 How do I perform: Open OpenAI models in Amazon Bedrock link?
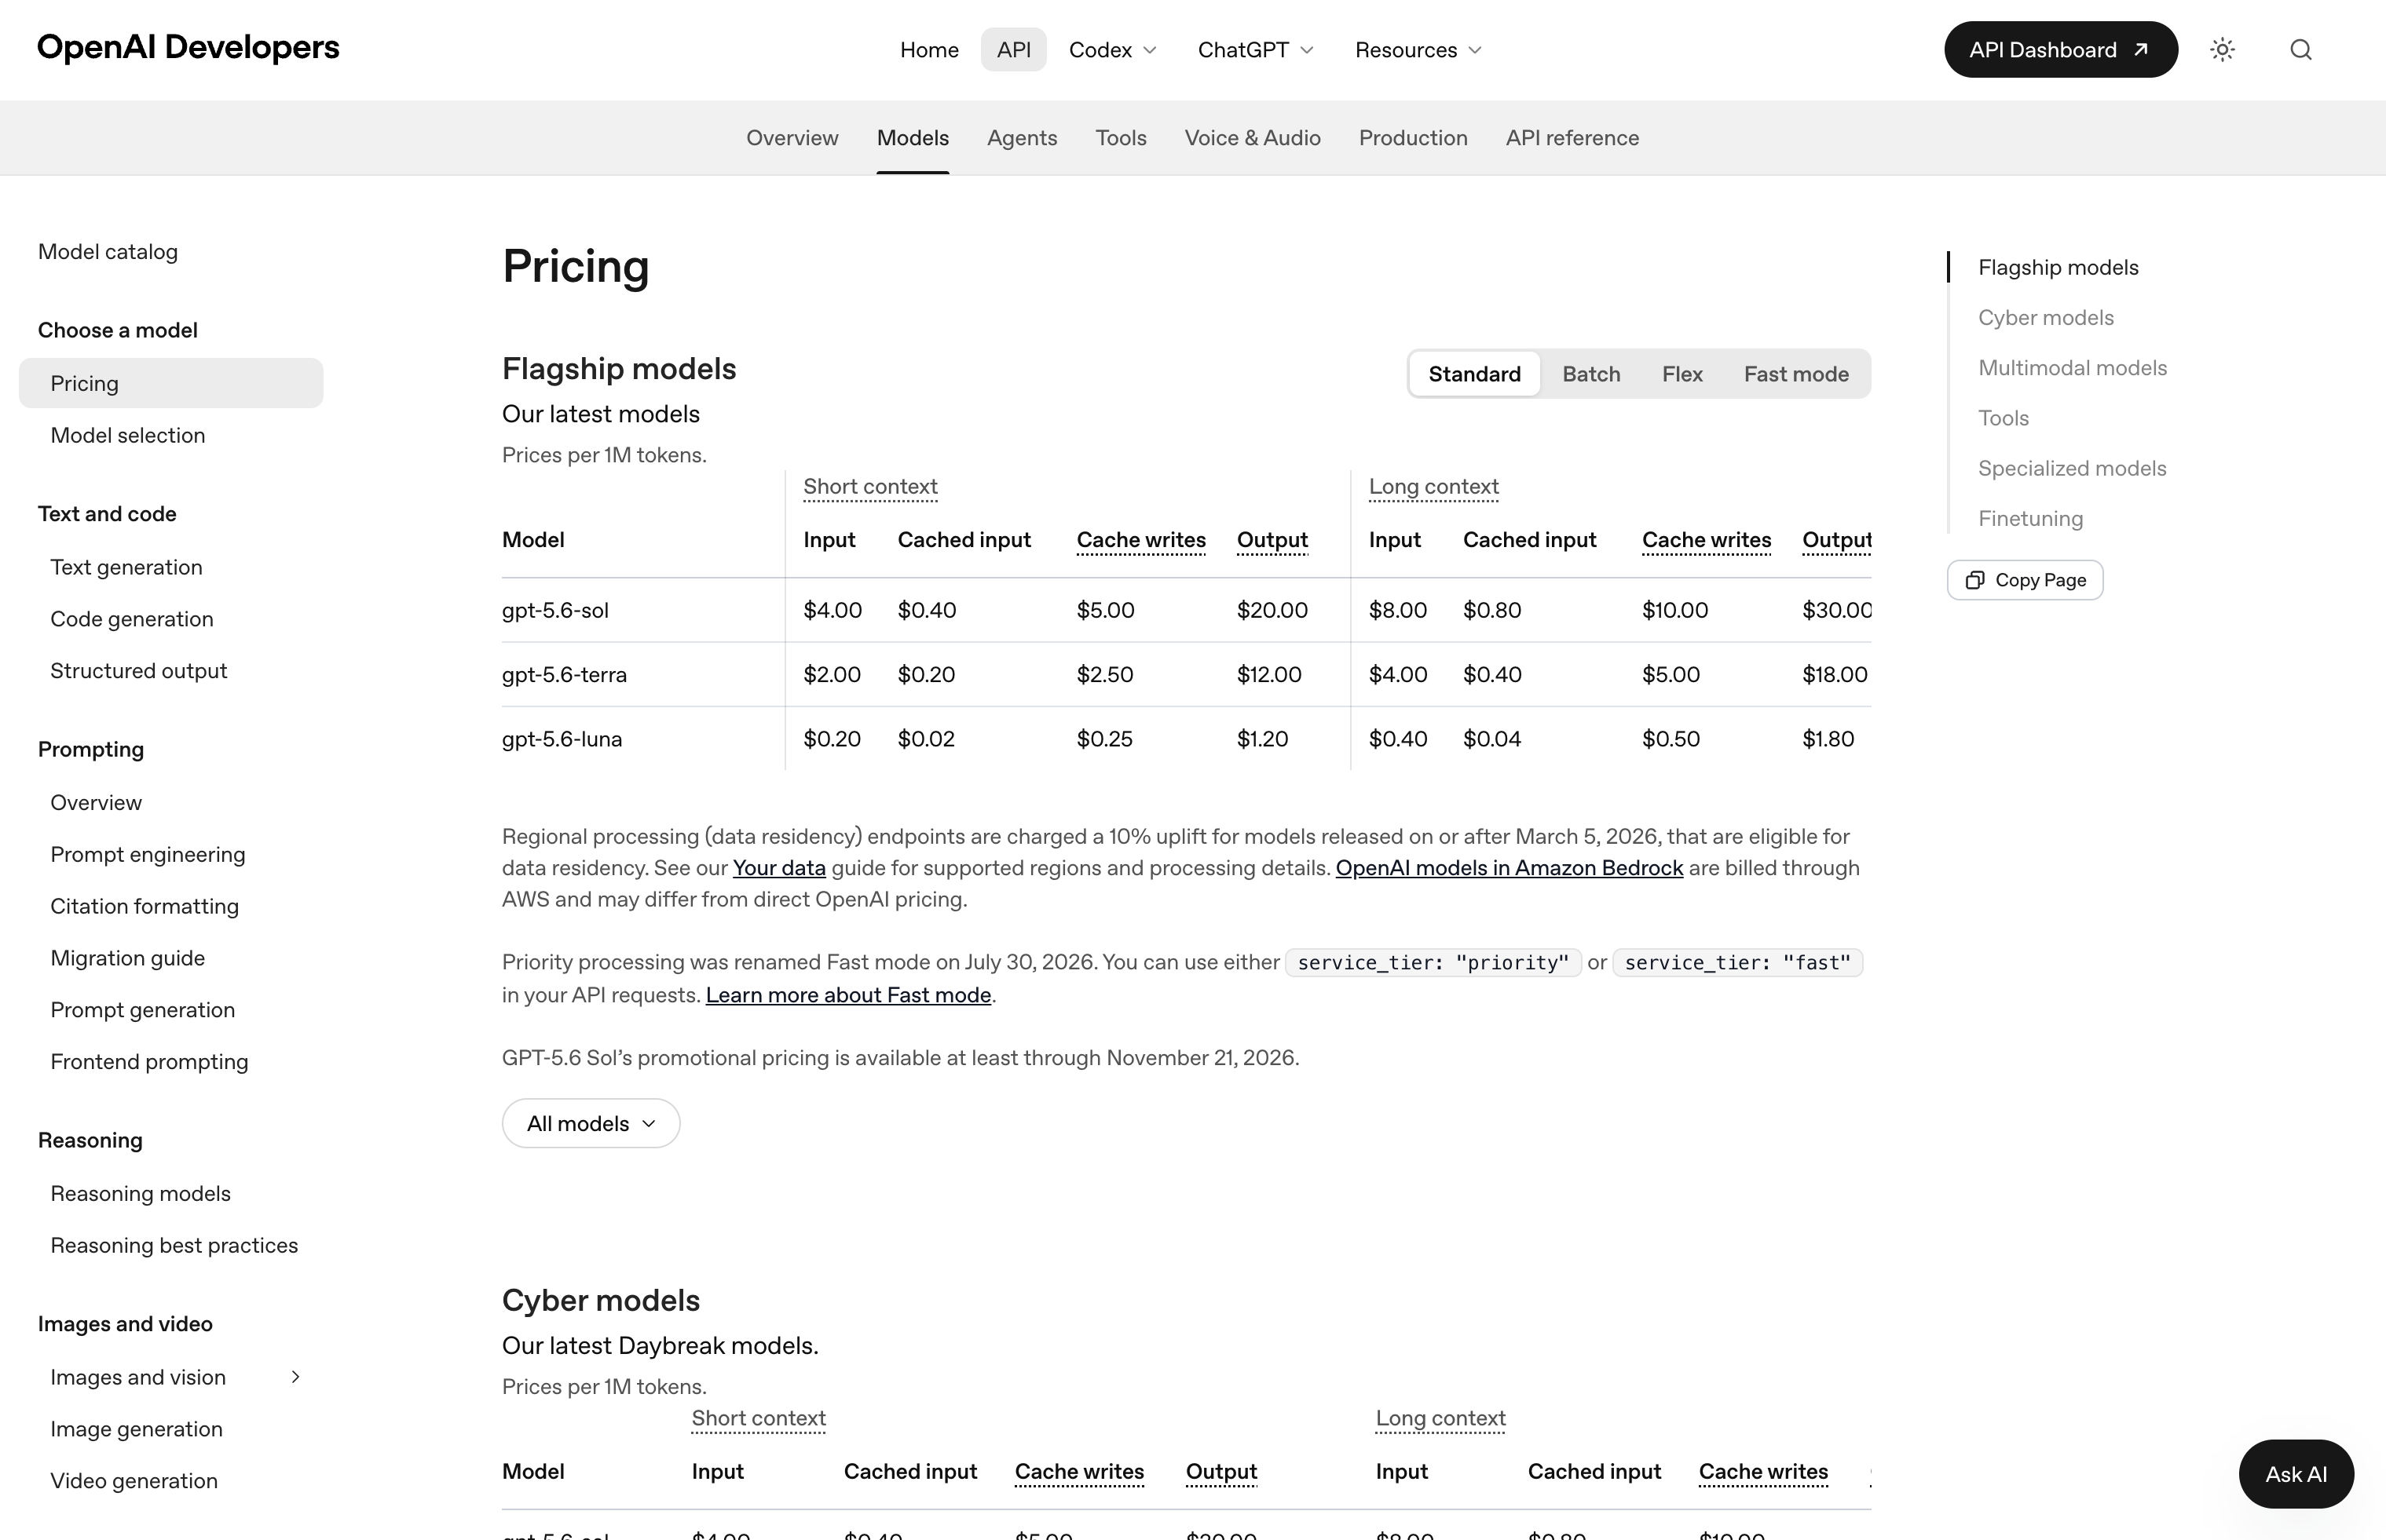pos(1509,868)
